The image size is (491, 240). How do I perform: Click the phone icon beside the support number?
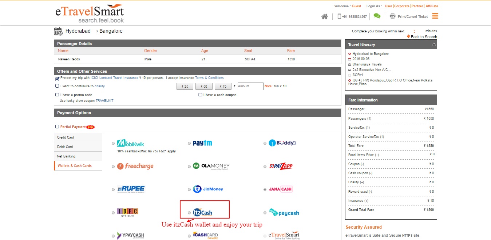coord(340,16)
